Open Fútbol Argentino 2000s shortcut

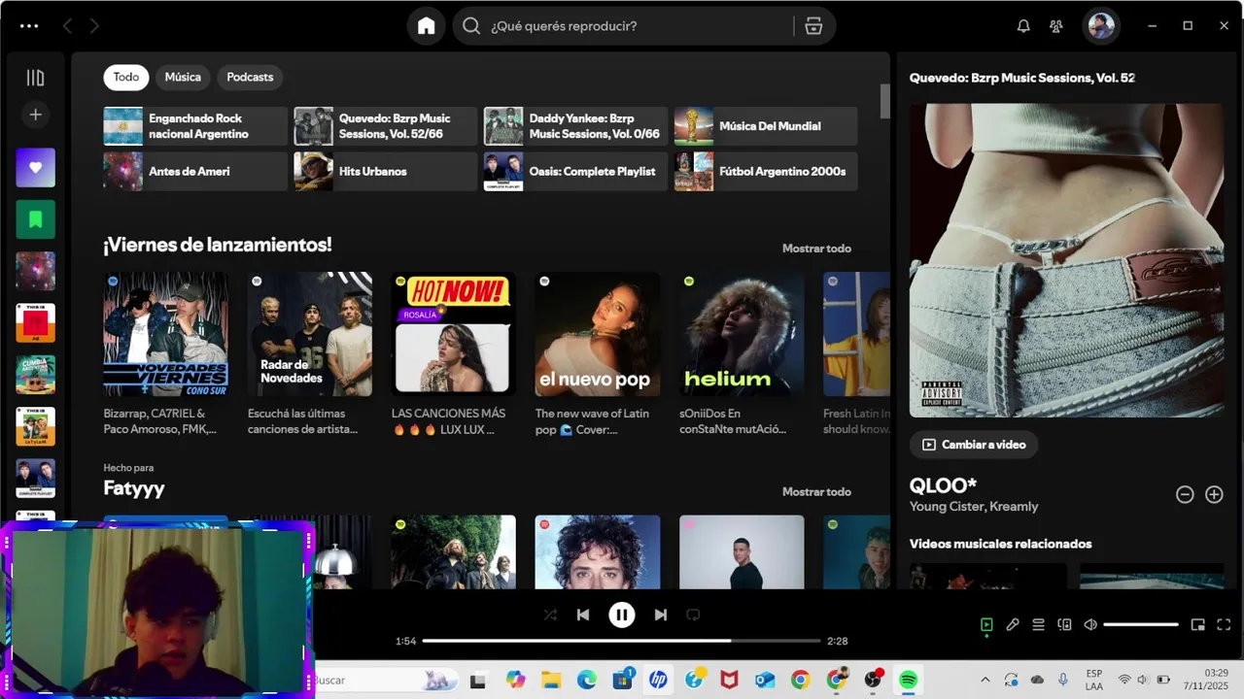pos(766,172)
